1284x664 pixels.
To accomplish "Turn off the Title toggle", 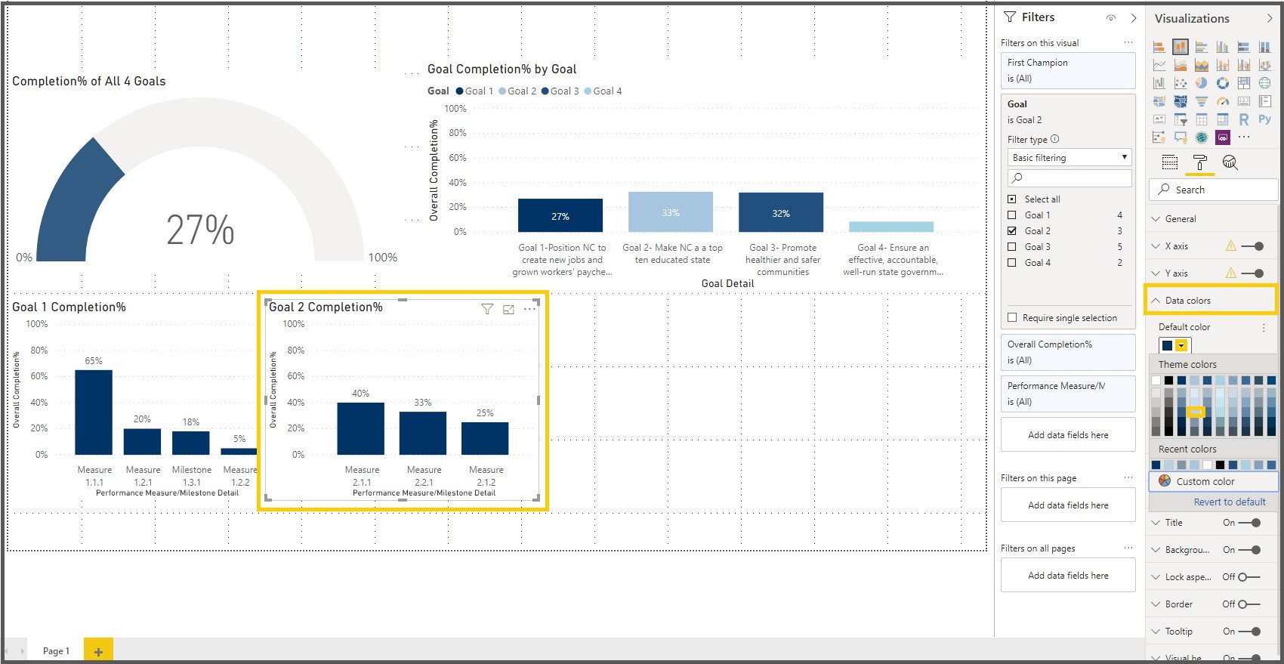I will 1250,523.
